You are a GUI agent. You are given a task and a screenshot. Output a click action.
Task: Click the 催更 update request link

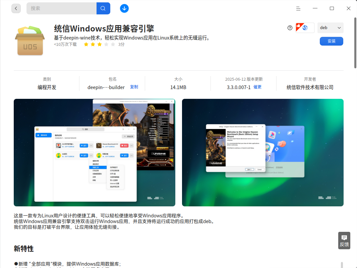click(257, 87)
